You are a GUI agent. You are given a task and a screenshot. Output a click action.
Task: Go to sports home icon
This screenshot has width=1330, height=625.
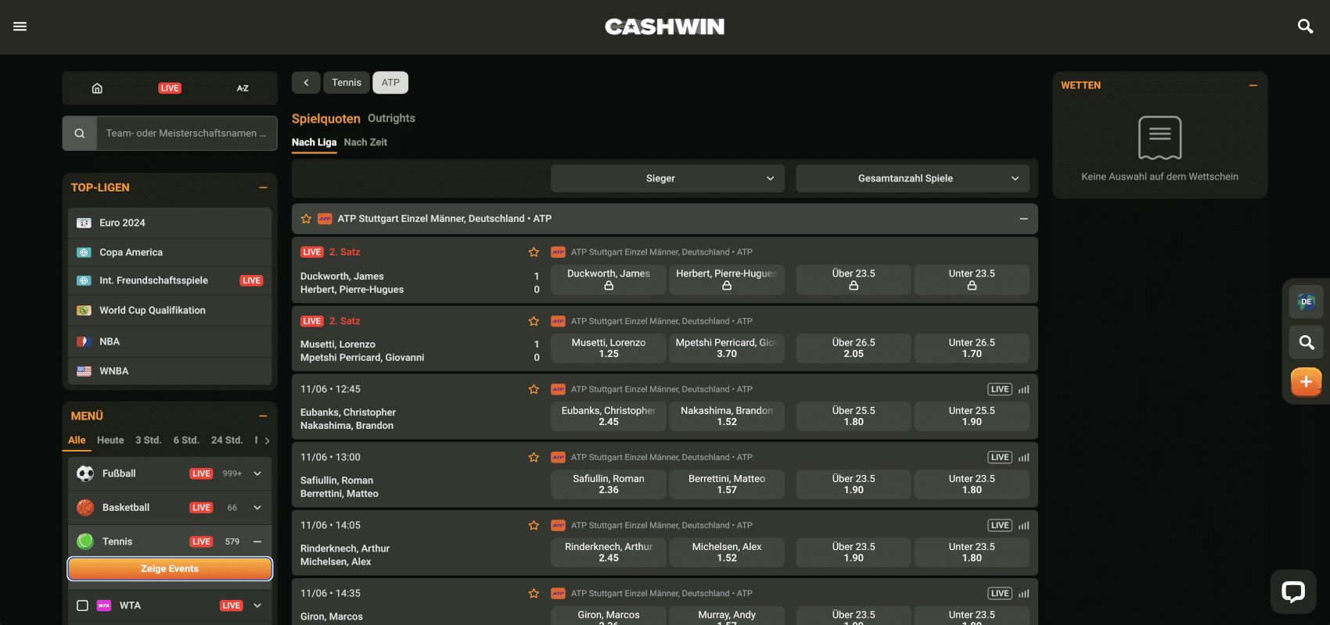tap(97, 88)
